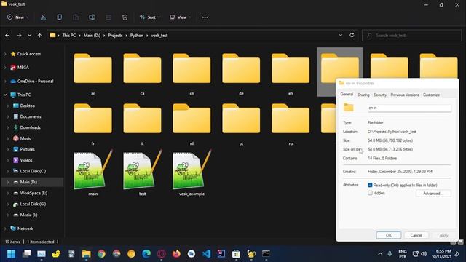The image size is (466, 262).
Task: Toggle the Read-only attribute checkbox
Action: click(370, 185)
